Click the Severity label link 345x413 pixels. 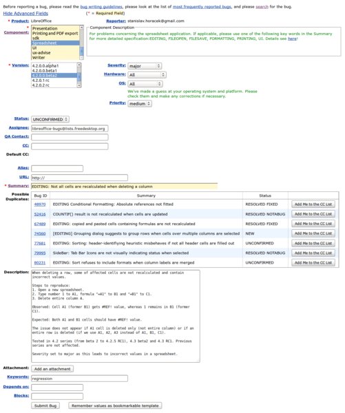[x=117, y=65]
